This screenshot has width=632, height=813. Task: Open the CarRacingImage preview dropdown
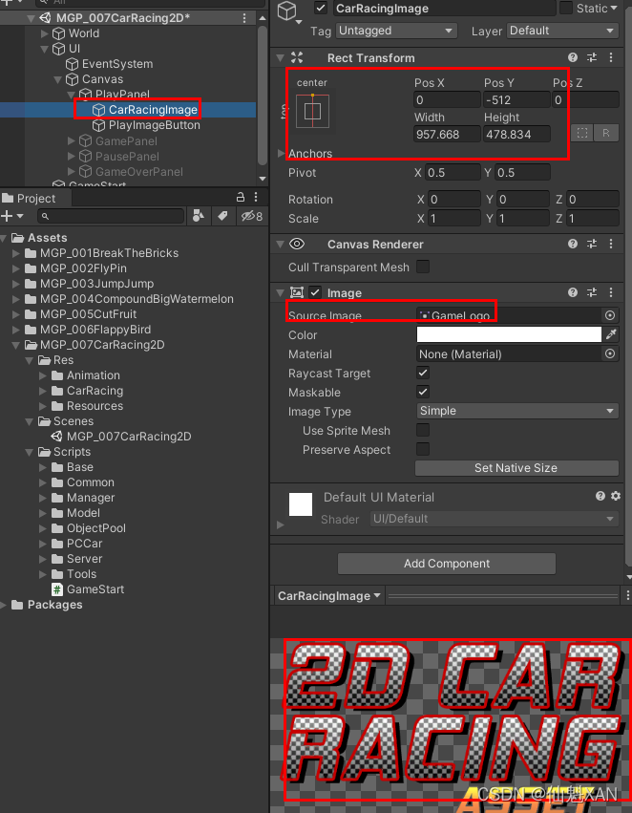pyautogui.click(x=329, y=596)
